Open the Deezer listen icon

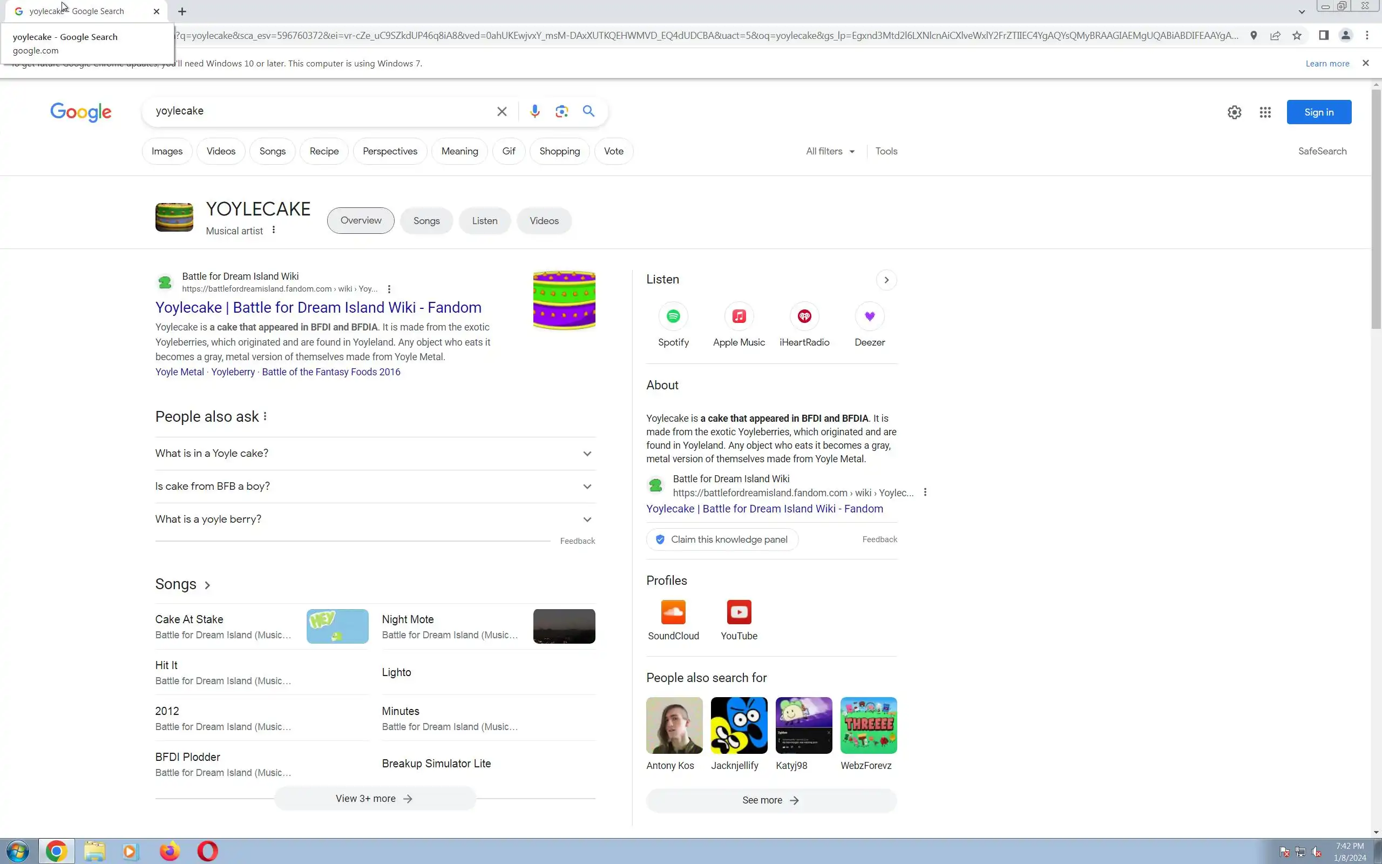pos(869,316)
